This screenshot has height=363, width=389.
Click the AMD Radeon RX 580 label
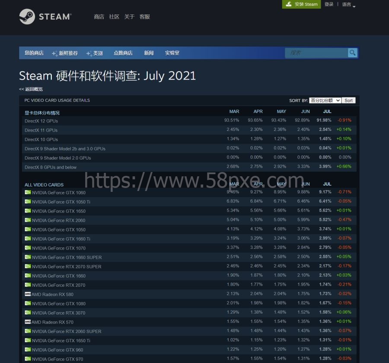(x=53, y=294)
